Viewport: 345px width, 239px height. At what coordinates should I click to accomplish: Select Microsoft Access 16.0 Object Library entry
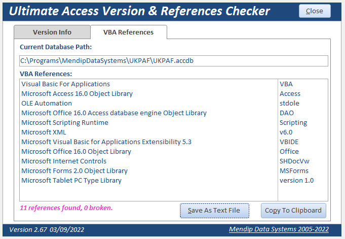[x=77, y=94]
